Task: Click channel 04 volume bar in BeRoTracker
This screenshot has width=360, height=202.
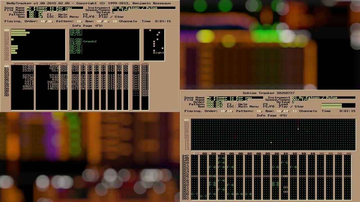Action: point(12,39)
